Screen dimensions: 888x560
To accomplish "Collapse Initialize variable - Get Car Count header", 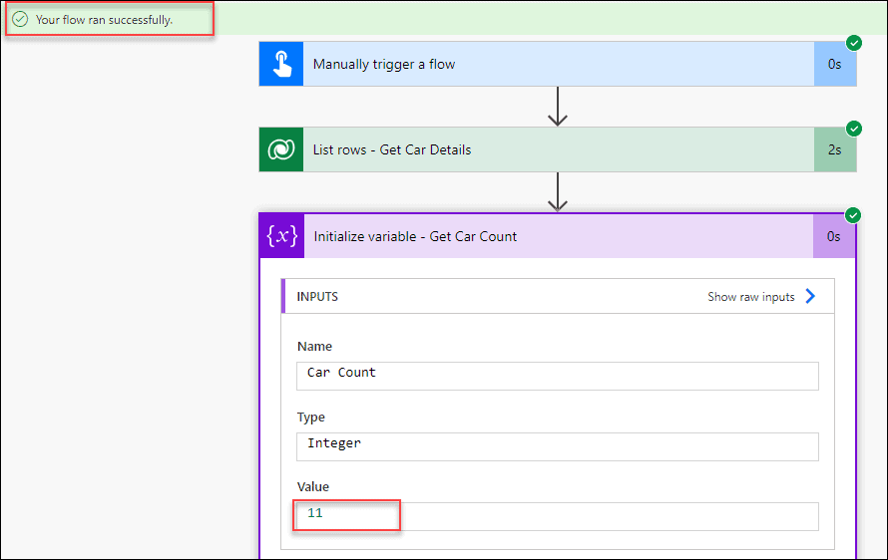I will [x=558, y=236].
